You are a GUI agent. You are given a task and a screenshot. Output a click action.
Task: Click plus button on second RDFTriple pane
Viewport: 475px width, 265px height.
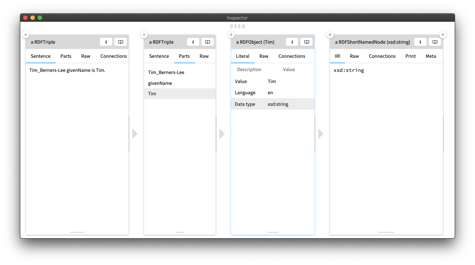click(x=144, y=35)
